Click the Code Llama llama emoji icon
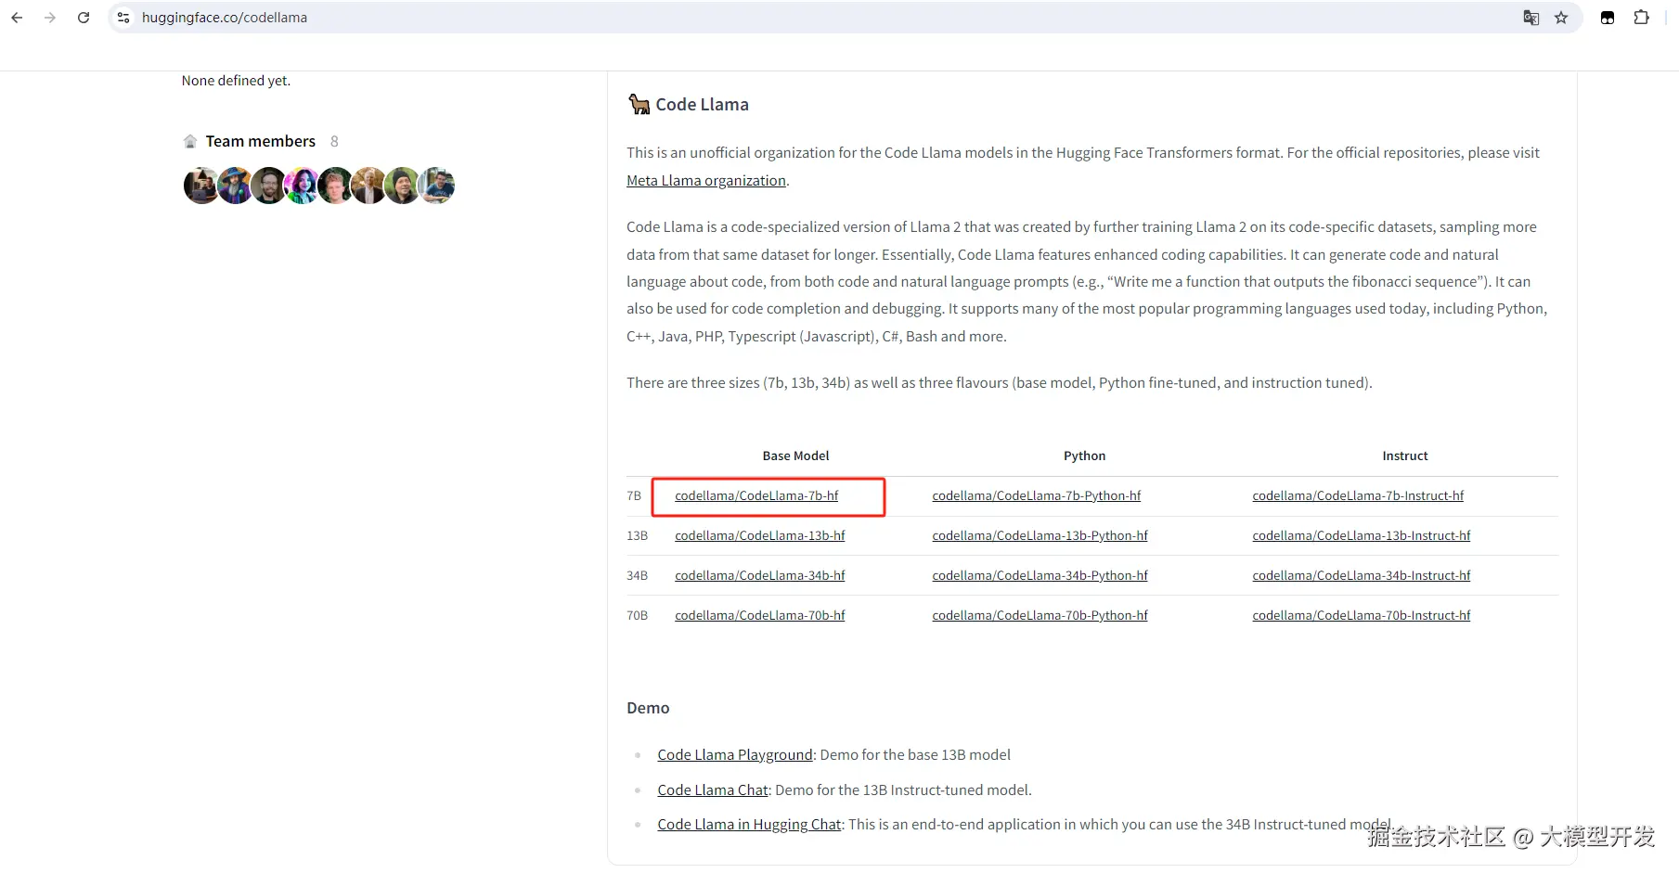 [639, 104]
